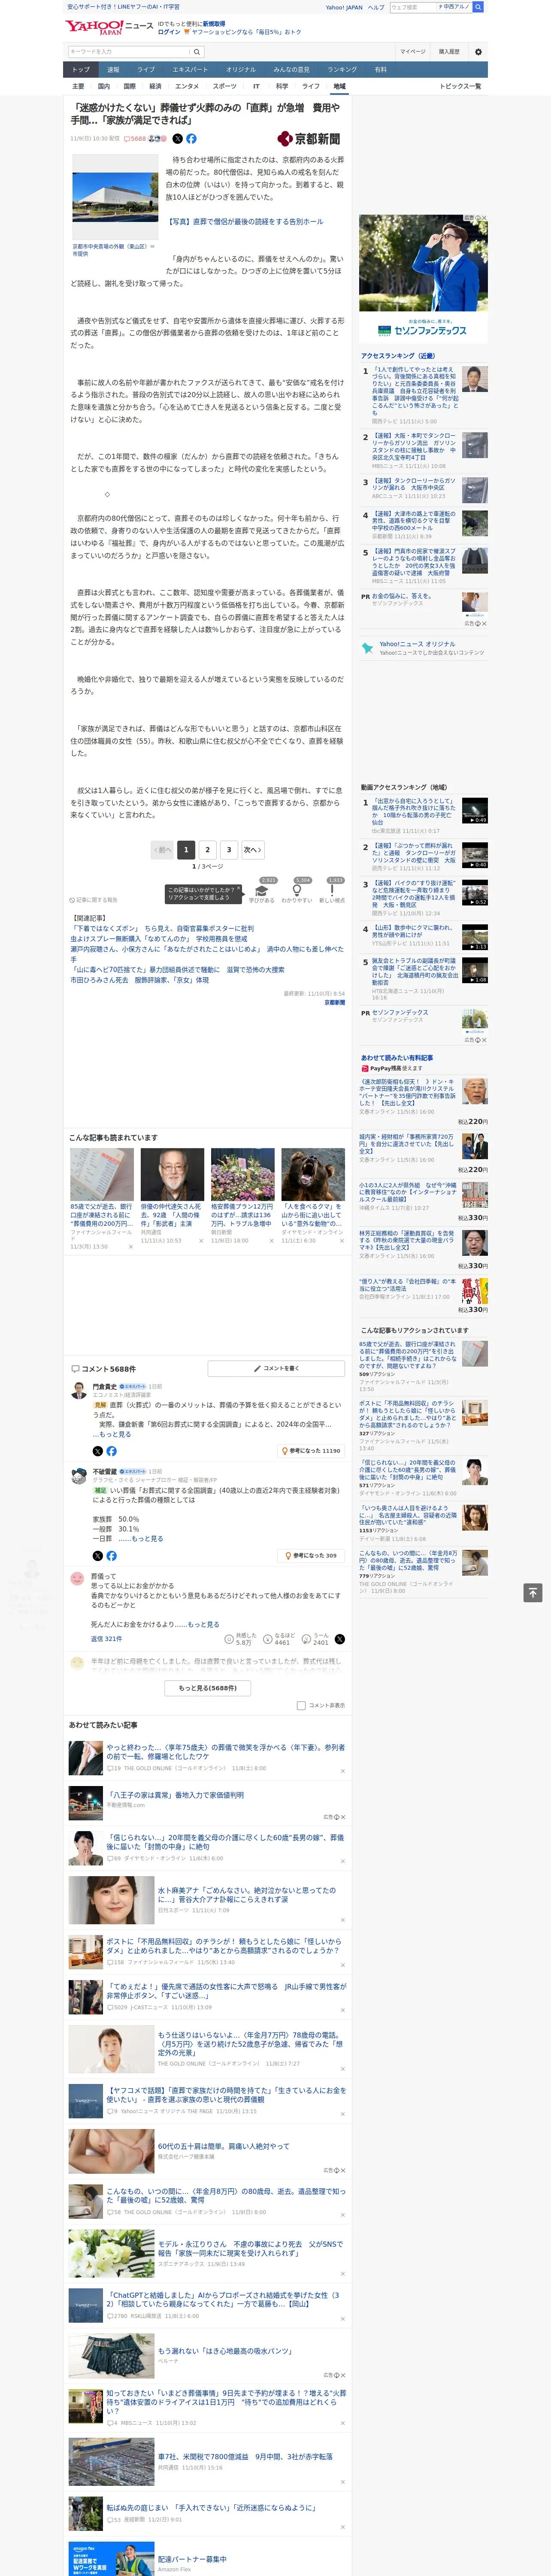Expand replies 返信 321件
The width and height of the screenshot is (551, 2576).
pyautogui.click(x=106, y=1639)
